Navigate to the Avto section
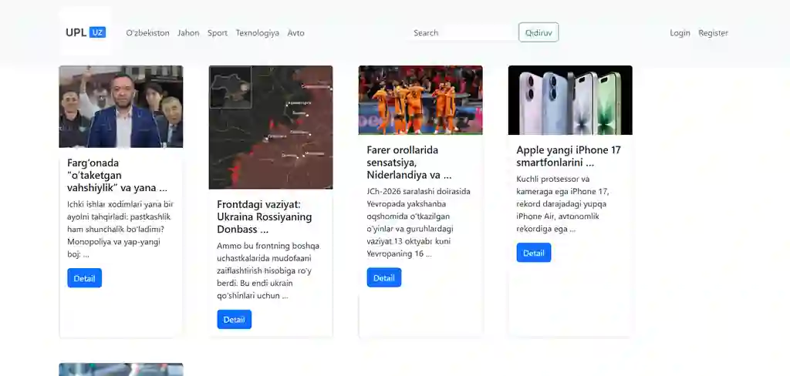This screenshot has height=376, width=790. coord(296,33)
